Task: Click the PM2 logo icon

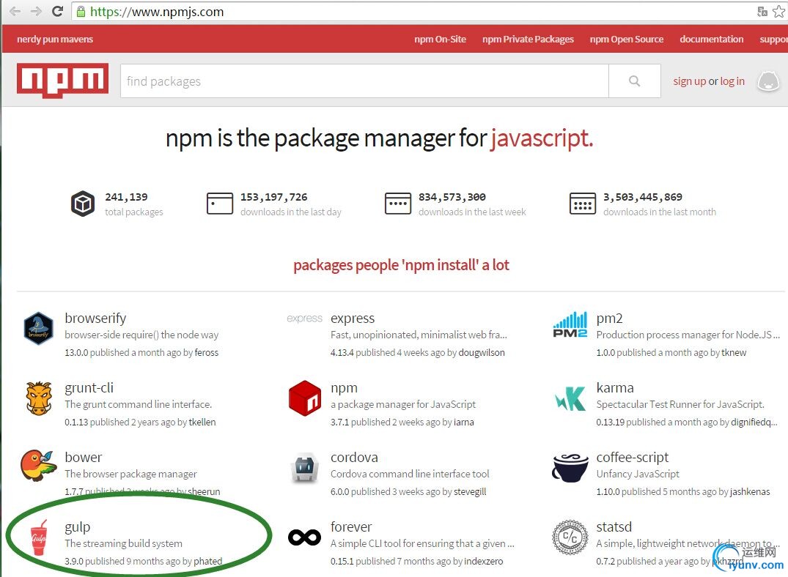Action: 570,324
